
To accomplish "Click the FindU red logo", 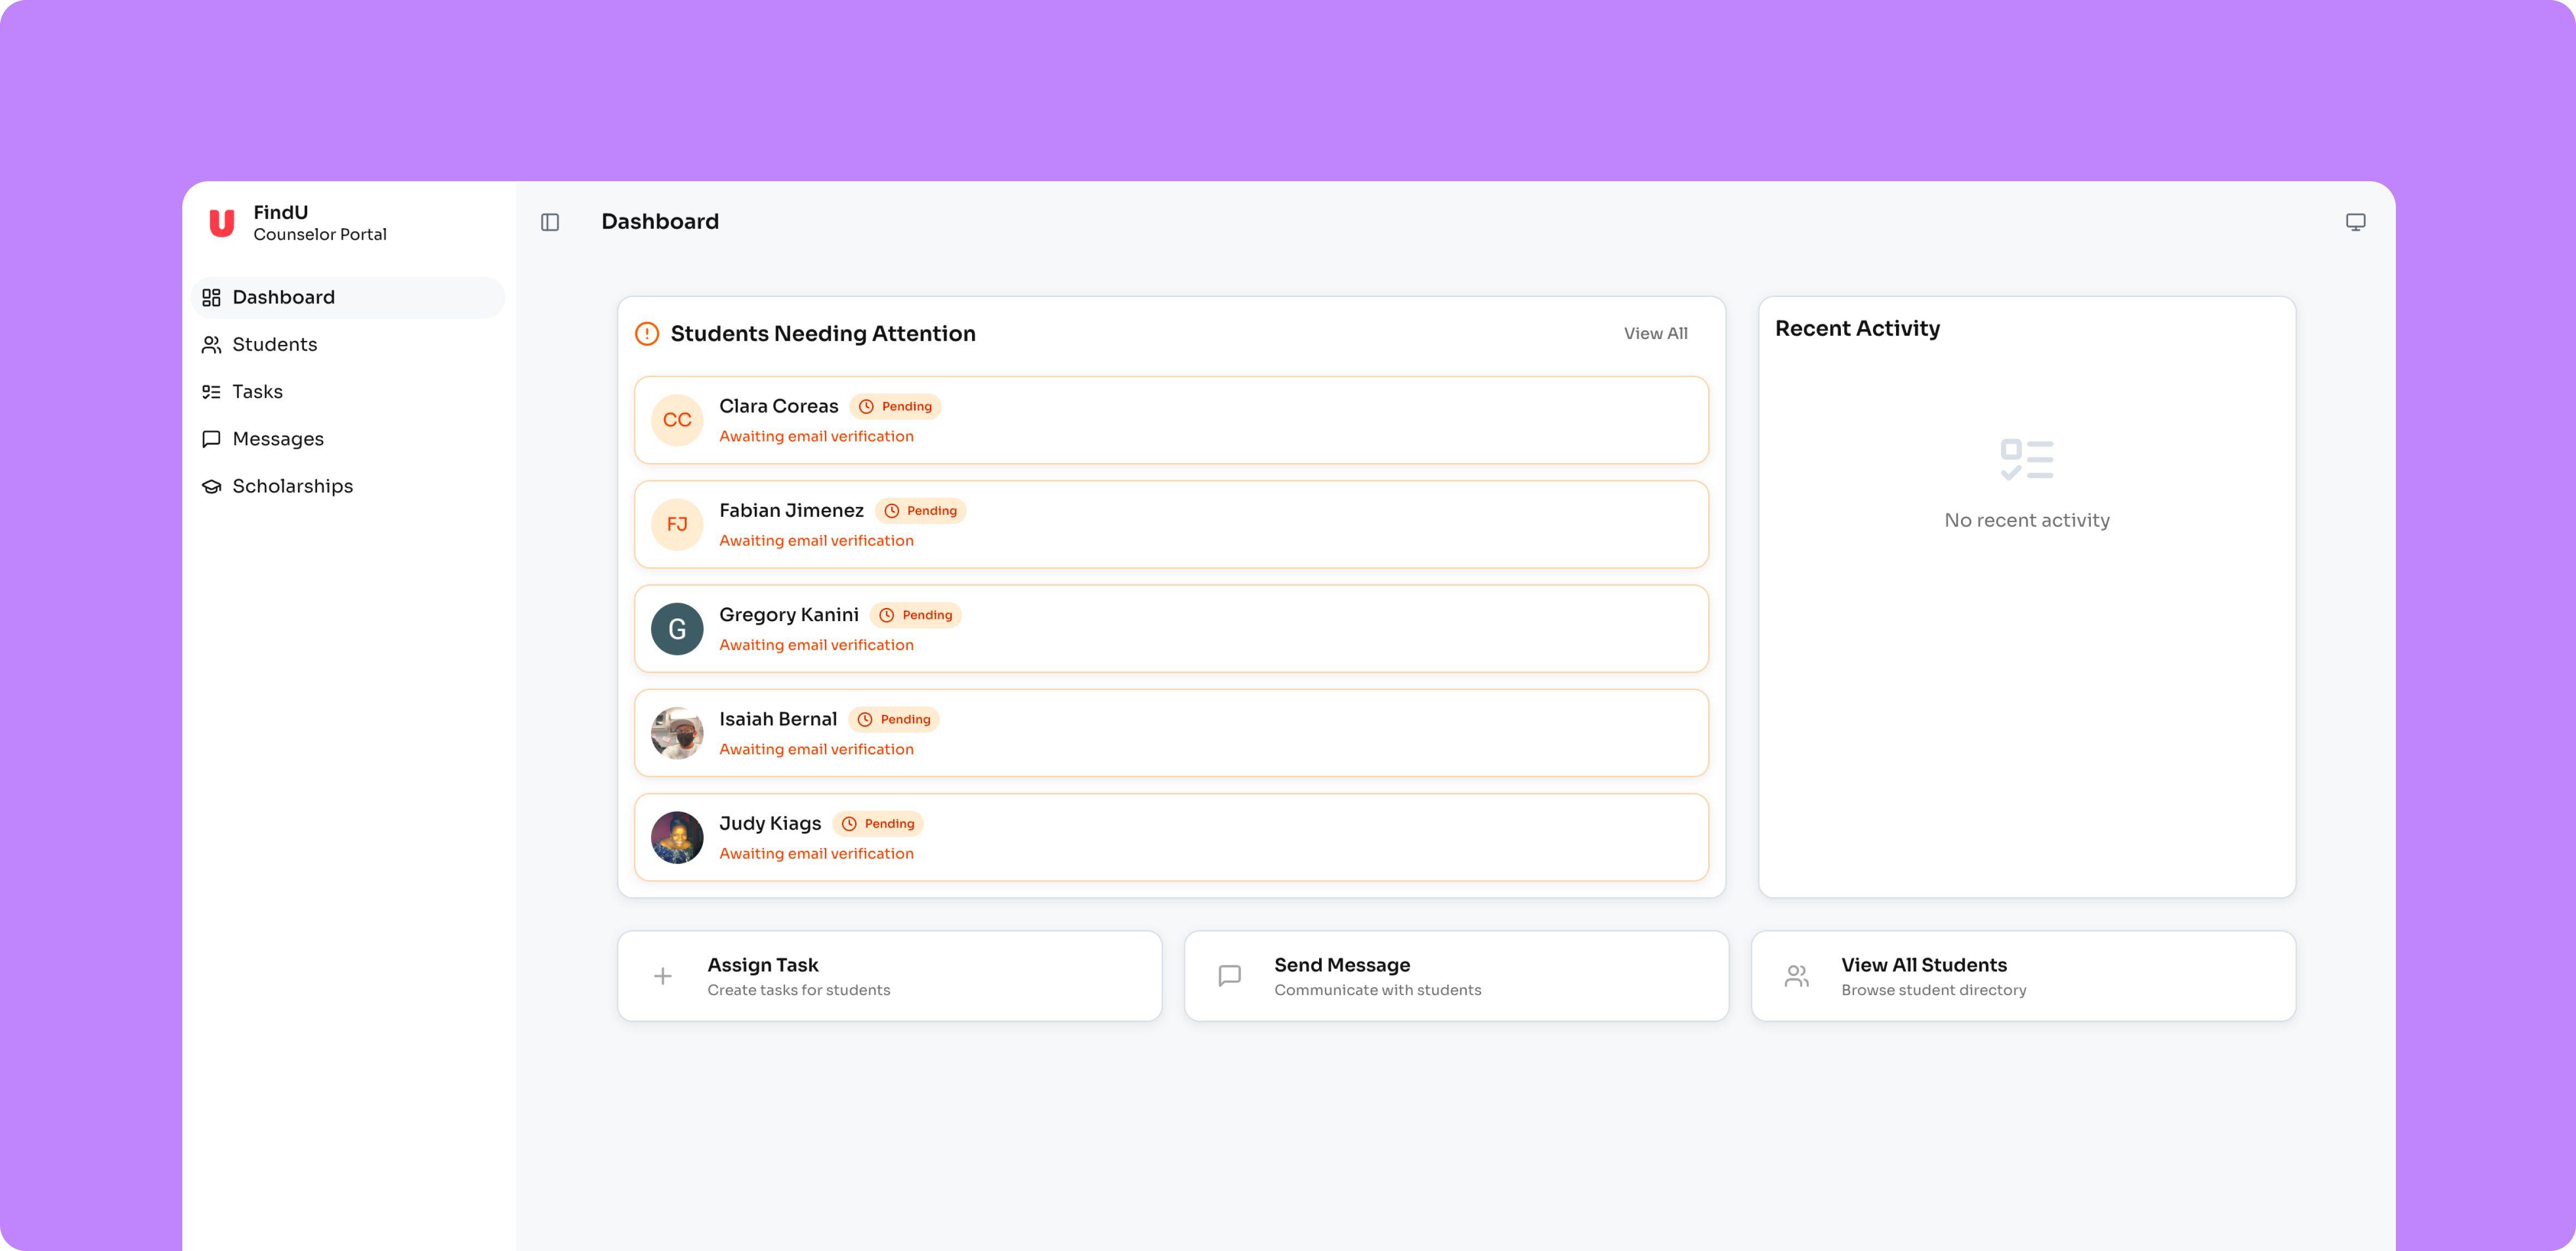I will [x=221, y=223].
